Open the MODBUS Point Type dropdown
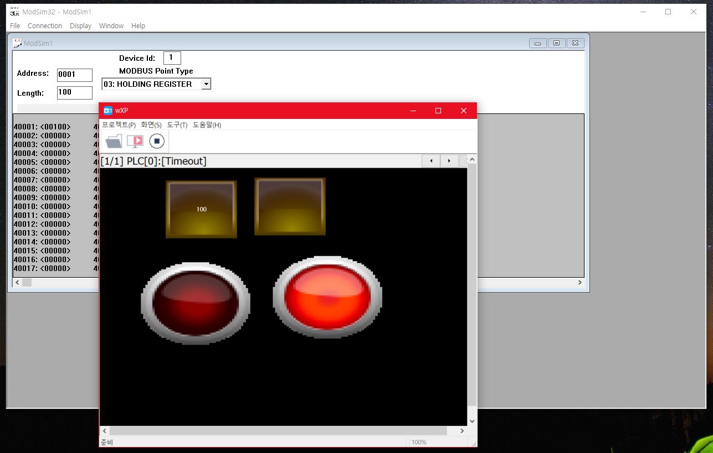This screenshot has height=453, width=713. (x=206, y=84)
